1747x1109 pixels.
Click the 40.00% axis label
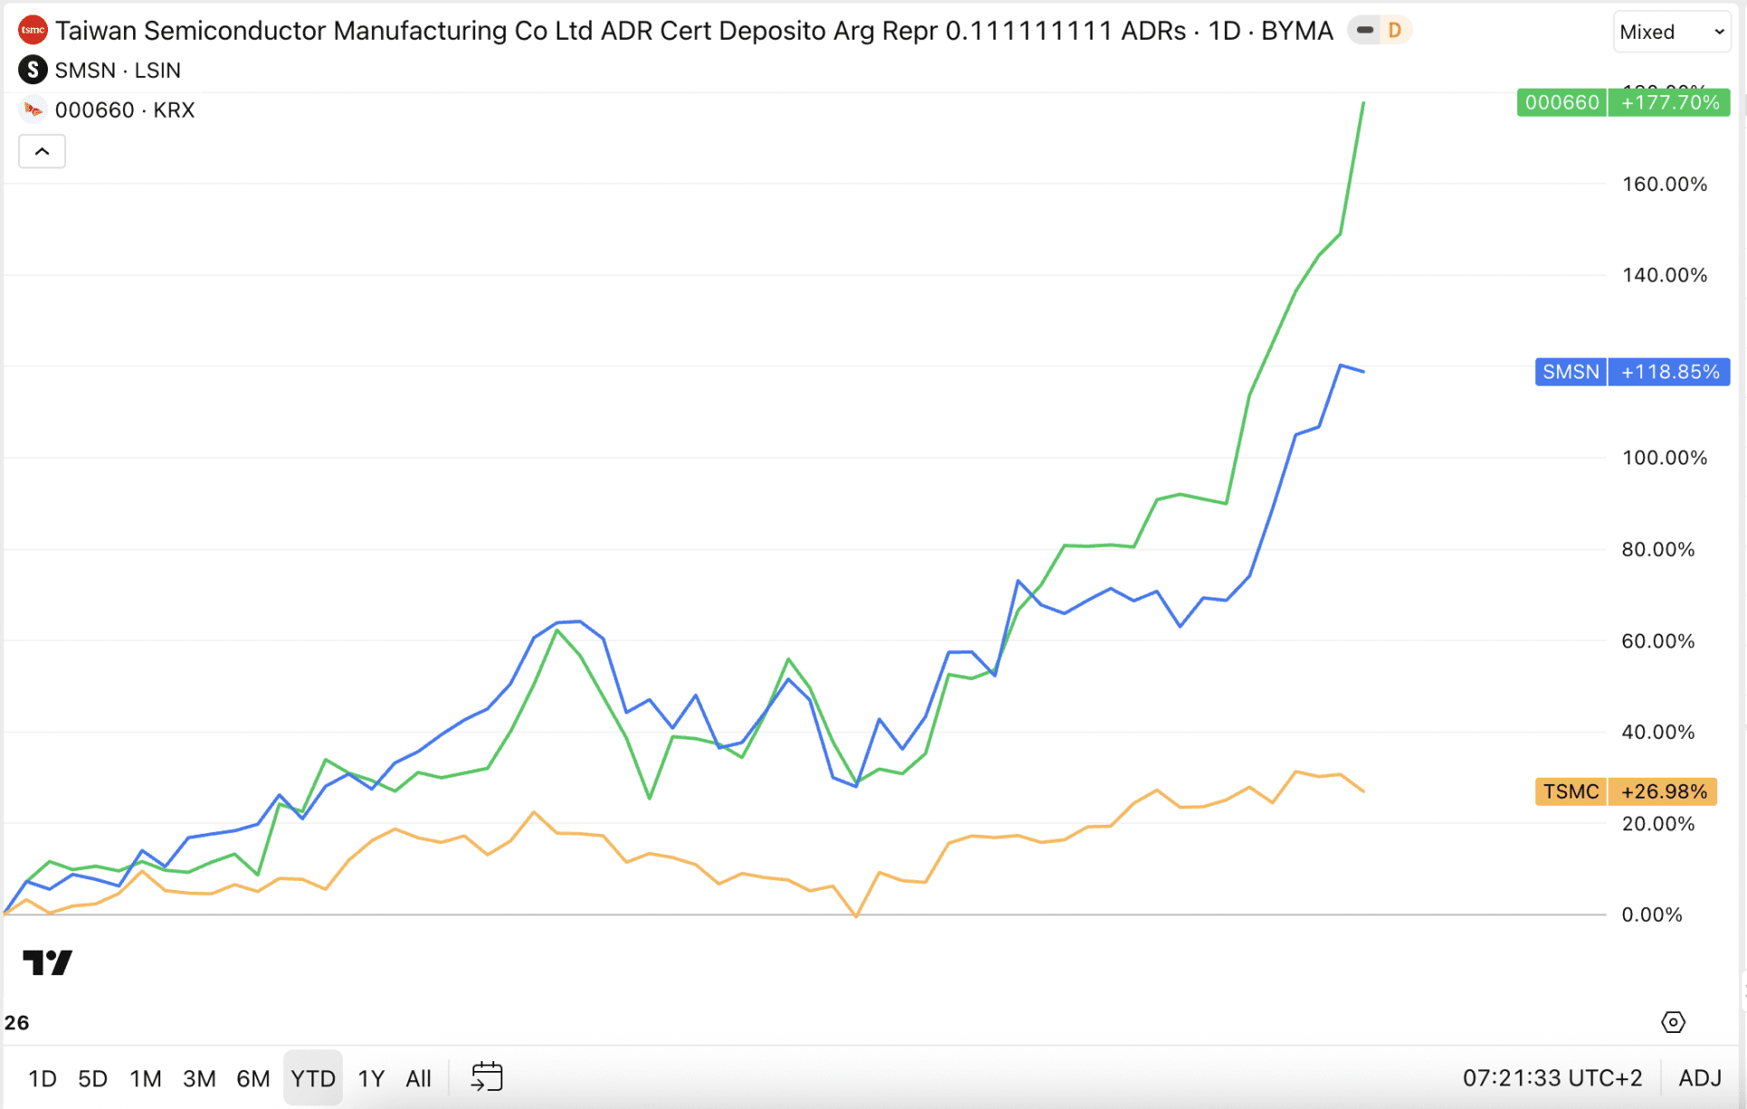1658,731
